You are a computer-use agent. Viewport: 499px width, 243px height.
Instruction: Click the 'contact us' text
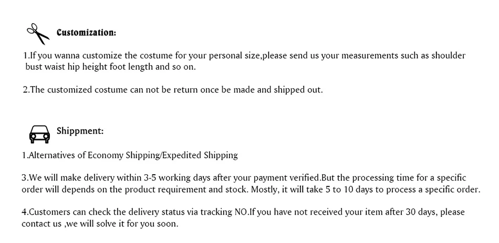pos(41,224)
